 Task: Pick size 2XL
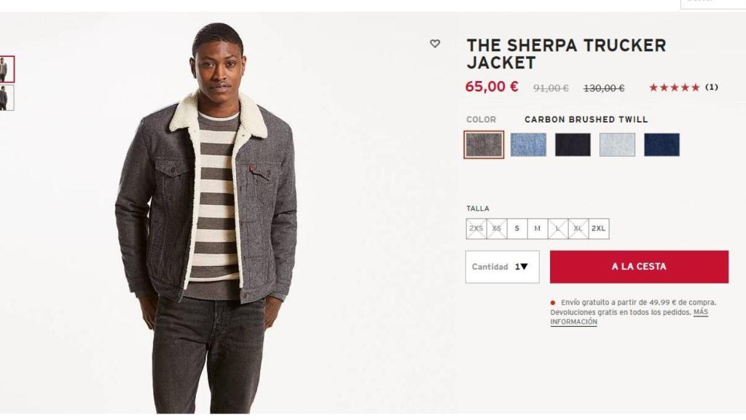[x=597, y=228]
